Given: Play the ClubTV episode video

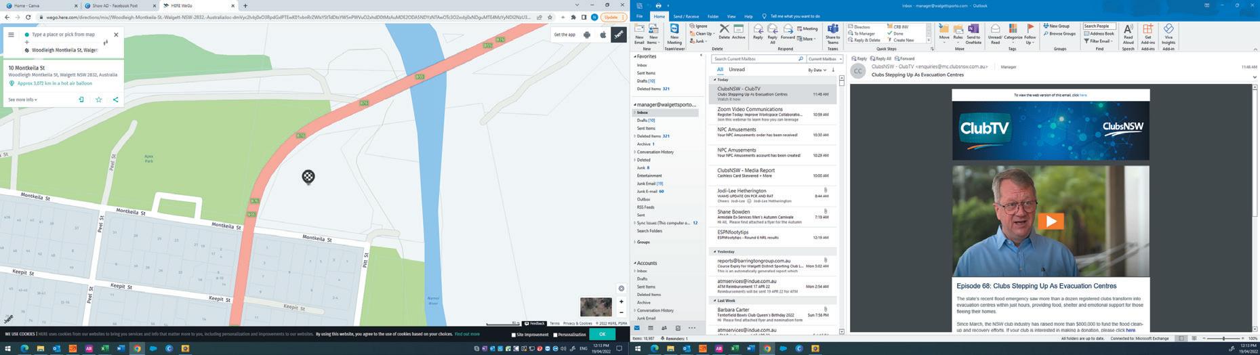Looking at the screenshot, I should point(1051,221).
